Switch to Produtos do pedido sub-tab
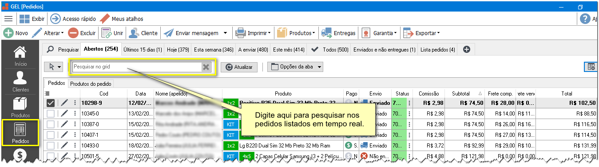The height and width of the screenshot is (167, 599). 91,83
